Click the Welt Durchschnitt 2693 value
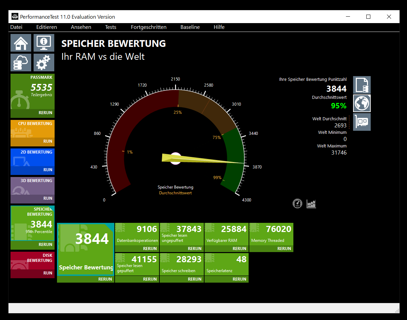The height and width of the screenshot is (320, 407). click(341, 125)
